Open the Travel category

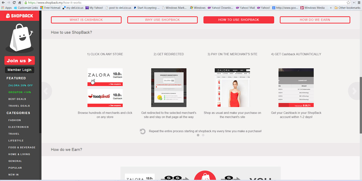[x=14, y=134]
